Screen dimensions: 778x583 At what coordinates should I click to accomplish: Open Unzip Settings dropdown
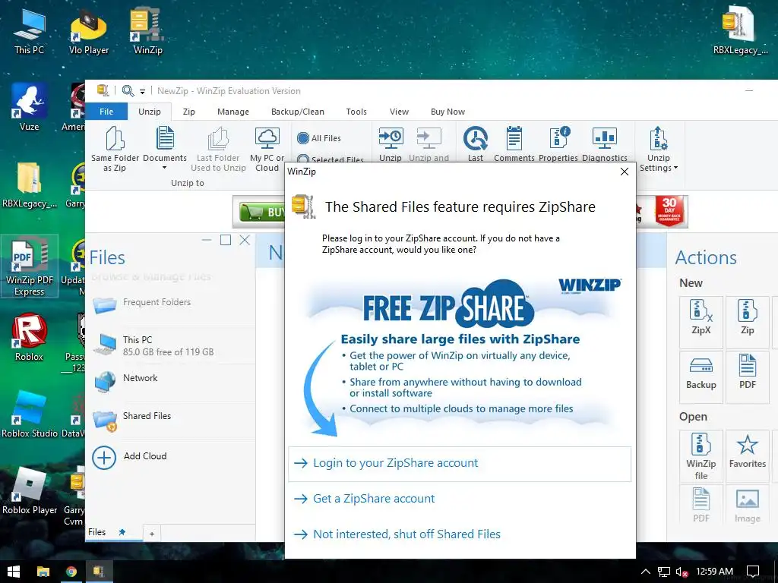tap(659, 149)
